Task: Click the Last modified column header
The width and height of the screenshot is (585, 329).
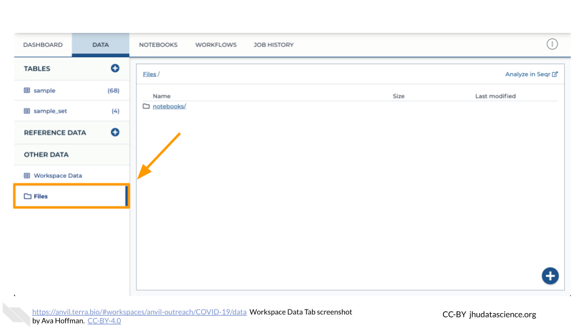Action: (495, 96)
